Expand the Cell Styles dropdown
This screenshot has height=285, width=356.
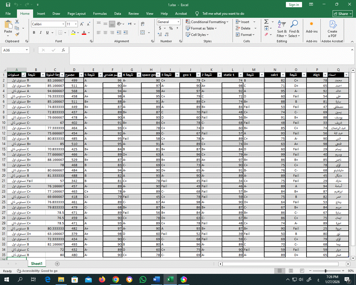click(x=207, y=35)
